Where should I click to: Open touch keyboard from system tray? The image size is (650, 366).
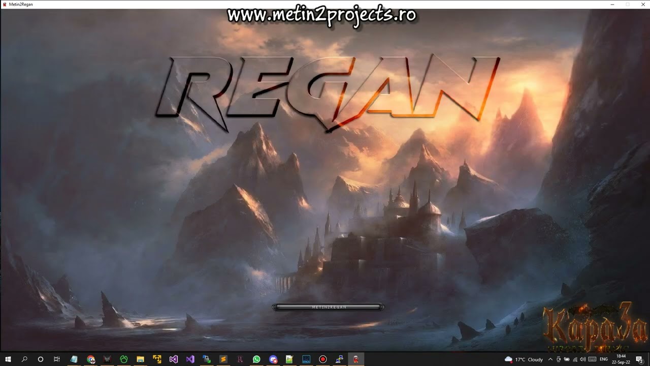click(592, 359)
